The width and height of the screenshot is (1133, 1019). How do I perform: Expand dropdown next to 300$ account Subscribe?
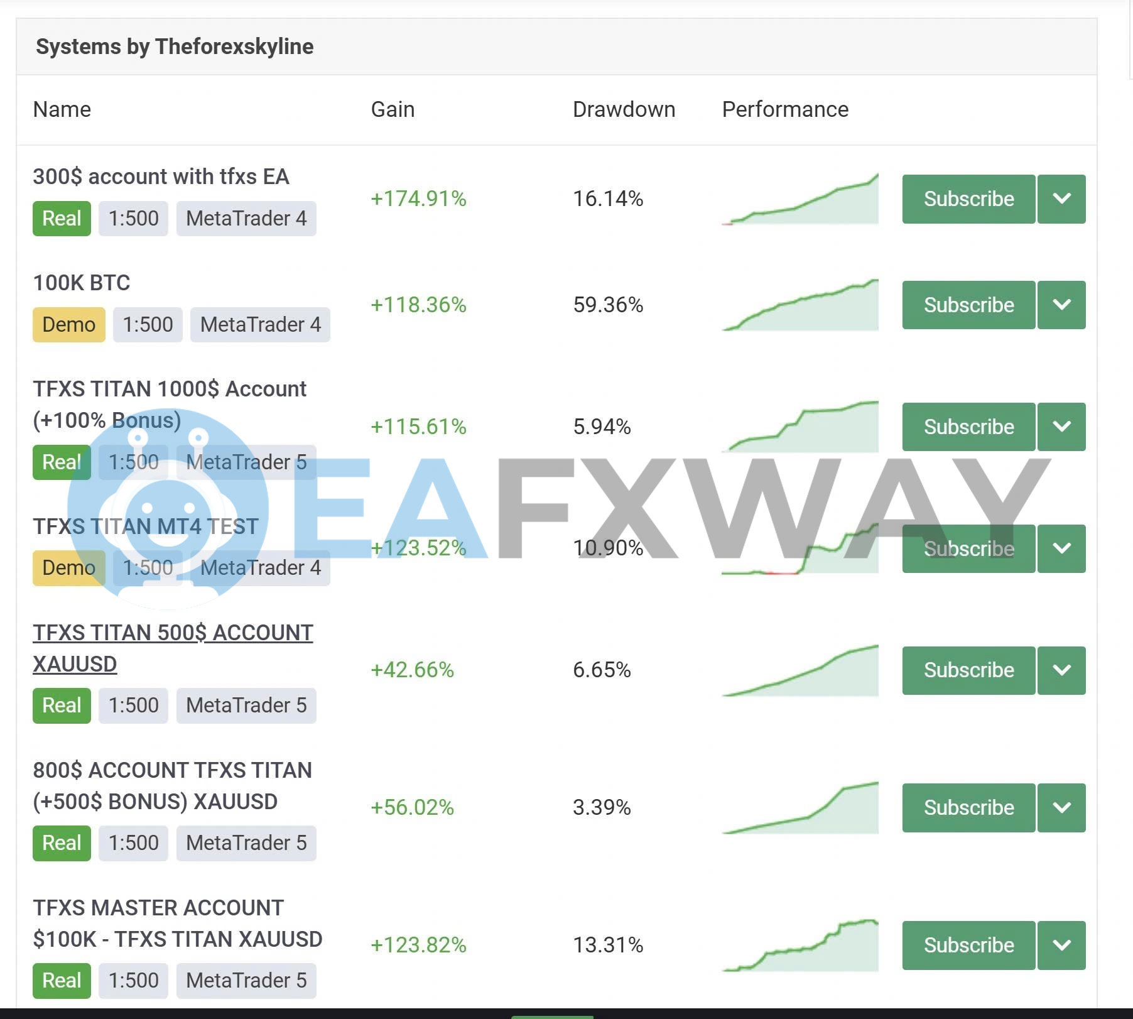[1061, 199]
